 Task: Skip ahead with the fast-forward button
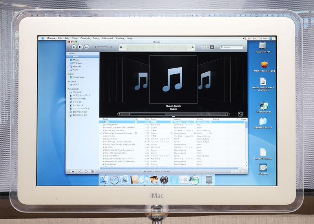tap(86, 47)
